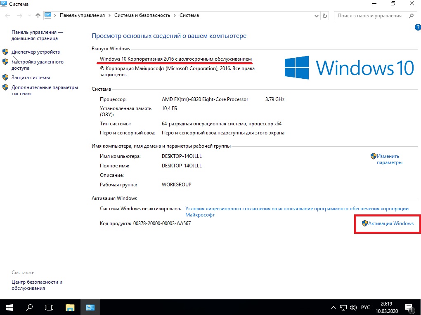
Task: Click the computer icon in address bar
Action: 48,15
